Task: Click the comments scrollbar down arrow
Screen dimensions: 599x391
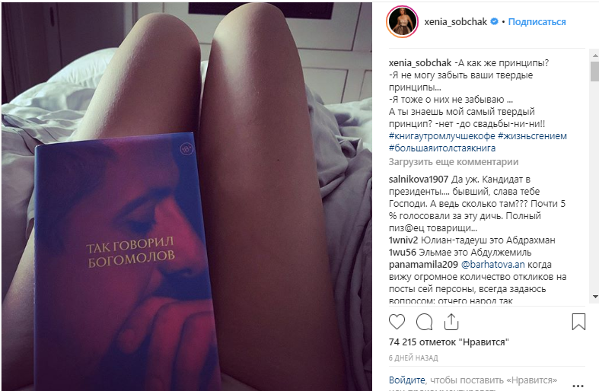Action: click(x=594, y=297)
